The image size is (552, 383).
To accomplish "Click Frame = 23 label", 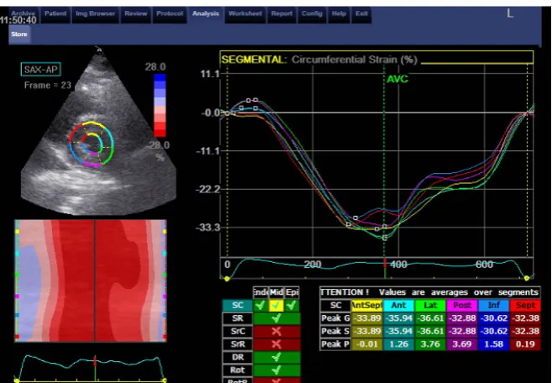I will click(x=48, y=85).
